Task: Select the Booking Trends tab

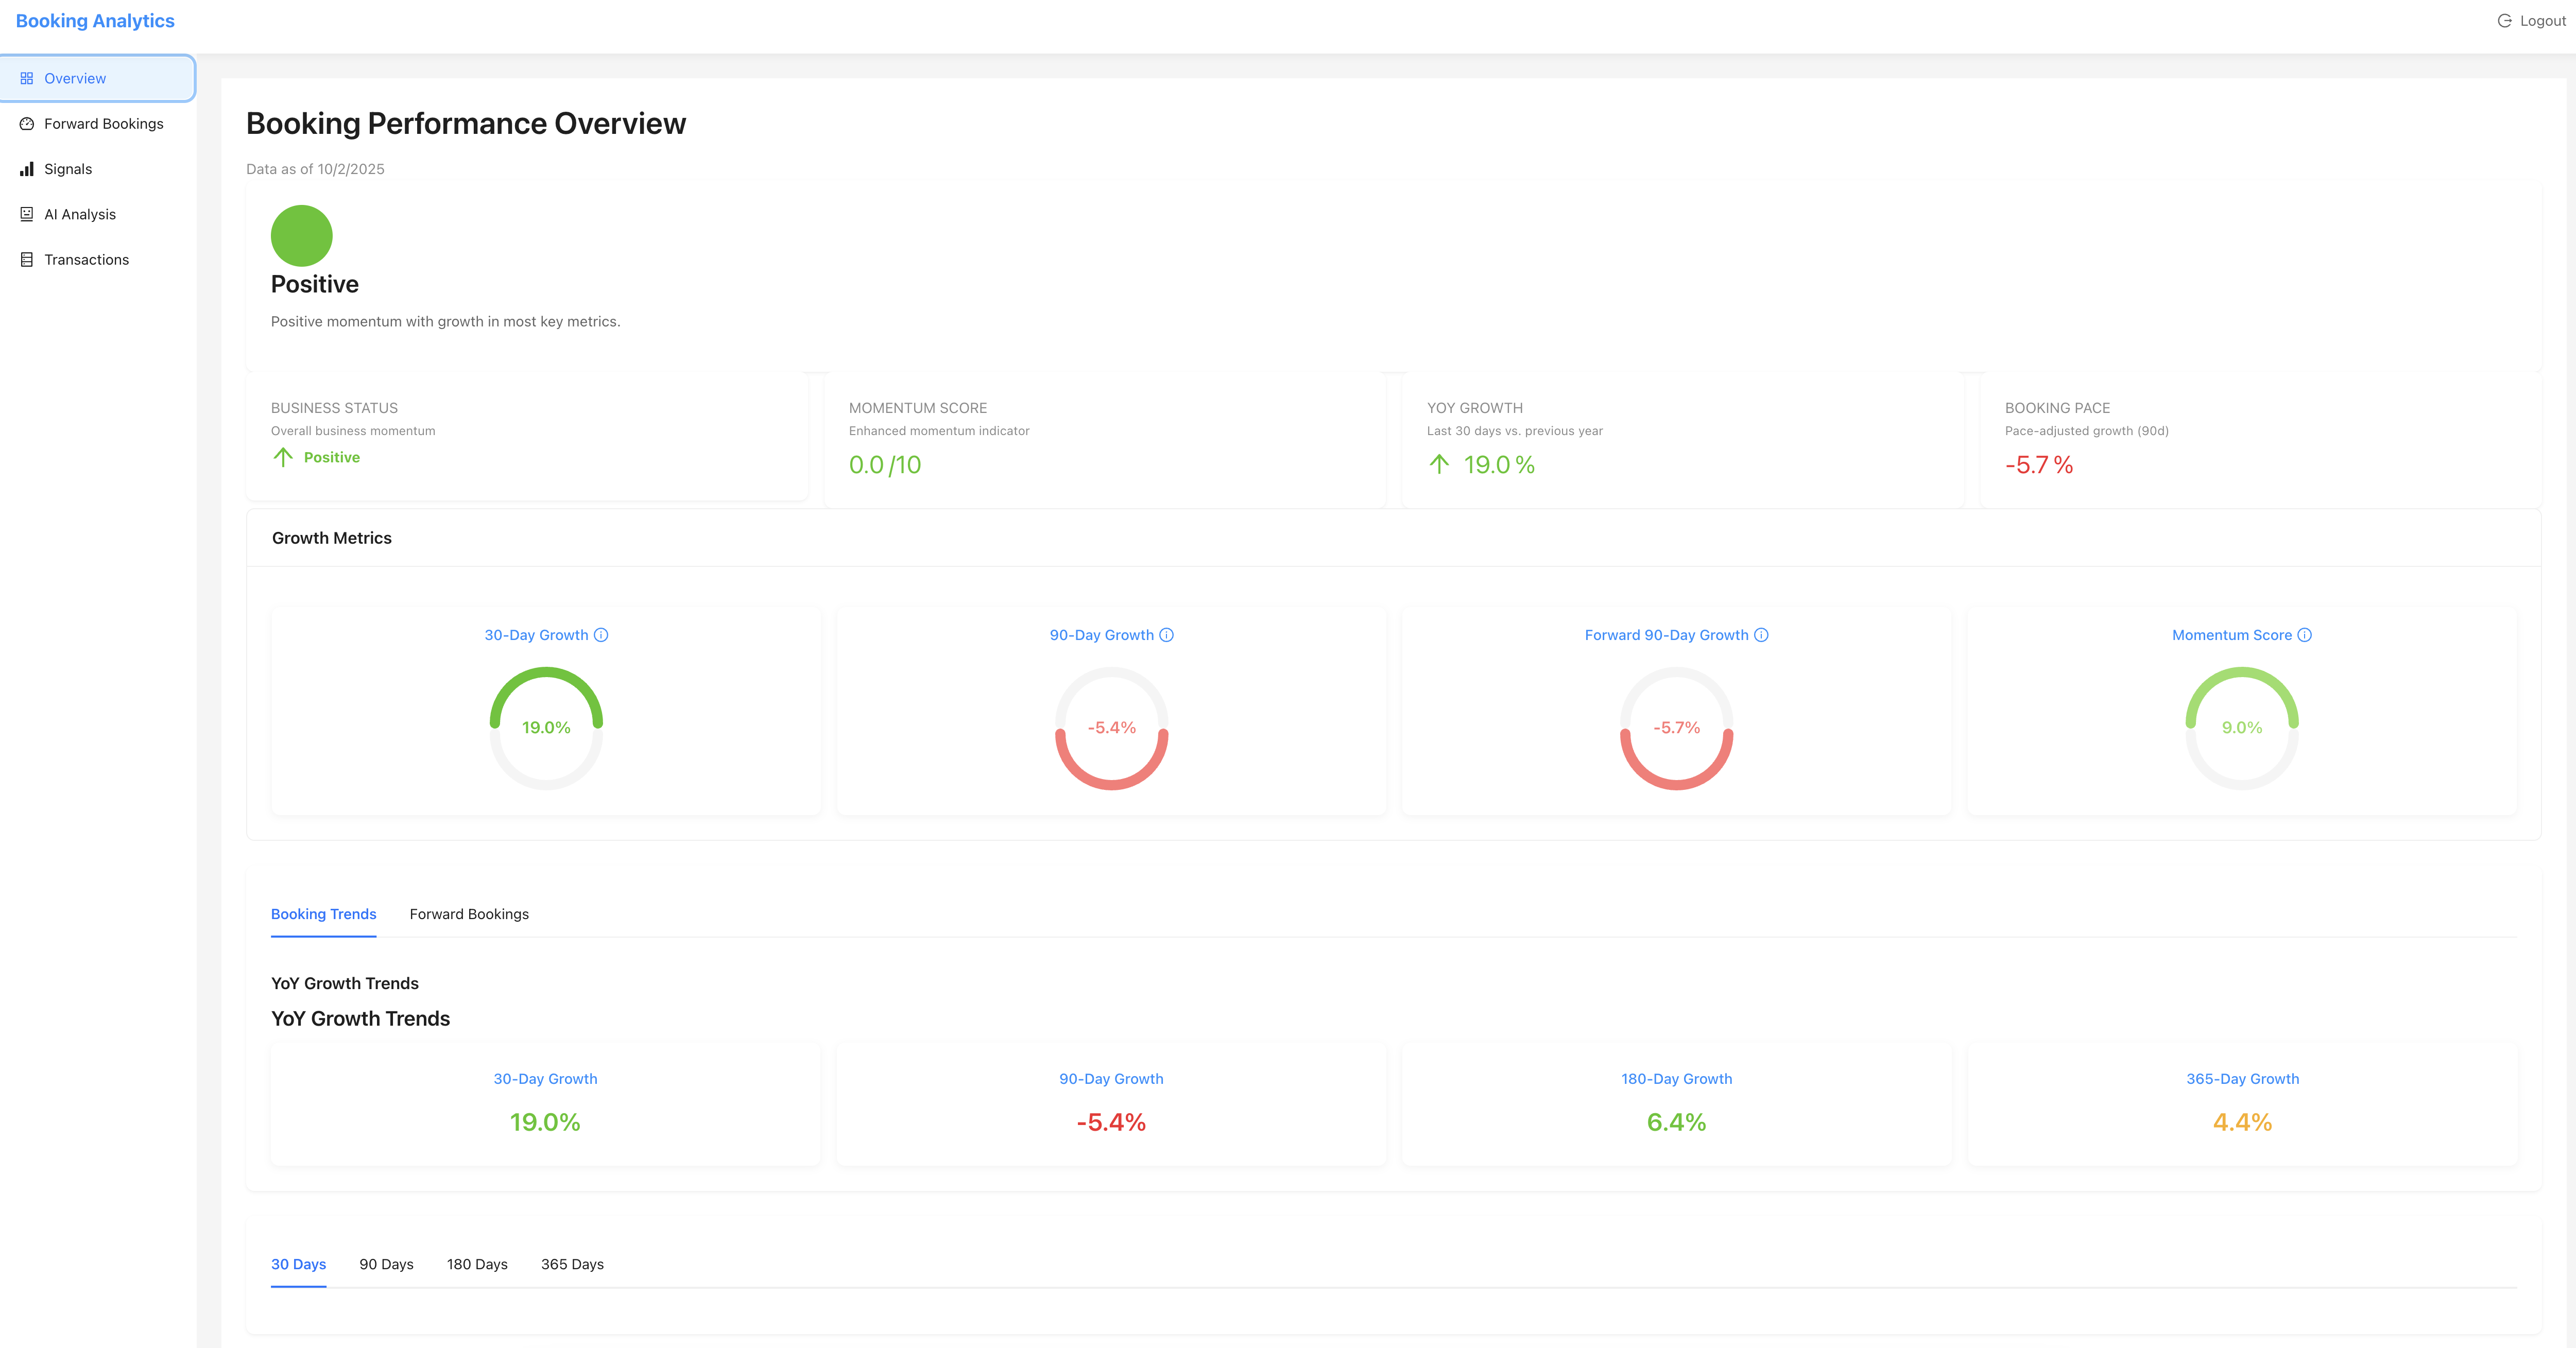Action: click(323, 913)
